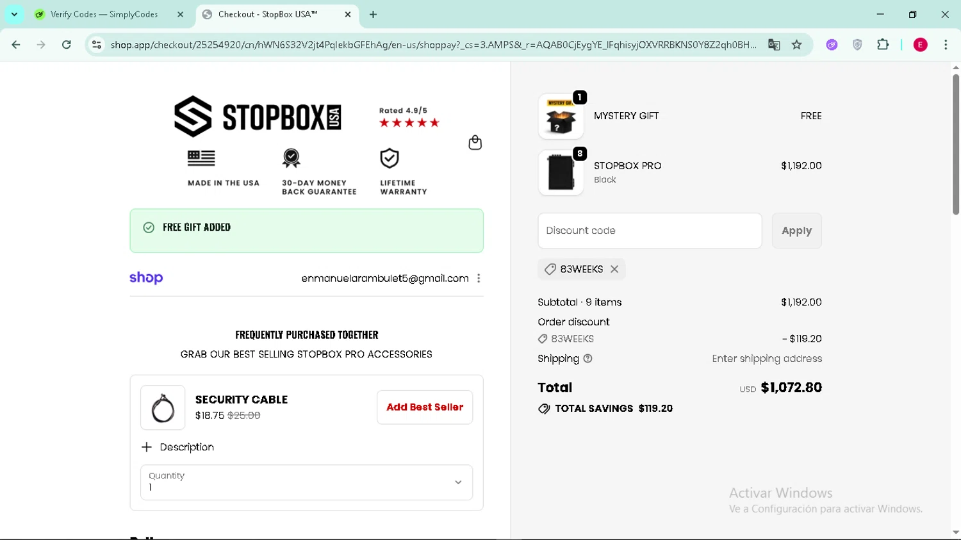Click the Apply discount button
Screen dimensions: 961x540
(796, 231)
